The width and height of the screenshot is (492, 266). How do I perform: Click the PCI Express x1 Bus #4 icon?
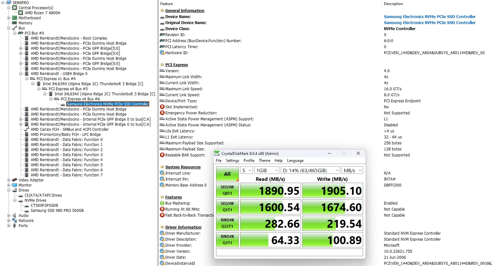(33, 79)
